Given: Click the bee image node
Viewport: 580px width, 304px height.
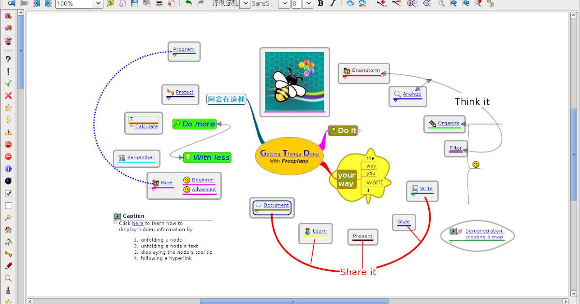Looking at the screenshot, I should tap(294, 82).
